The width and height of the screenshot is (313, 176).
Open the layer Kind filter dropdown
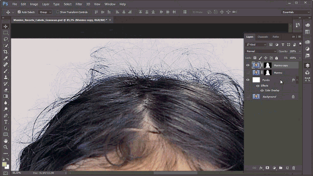[256, 44]
